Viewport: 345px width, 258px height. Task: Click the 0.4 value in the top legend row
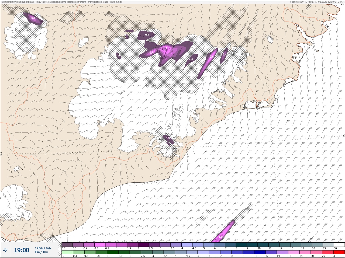tap(85, 248)
